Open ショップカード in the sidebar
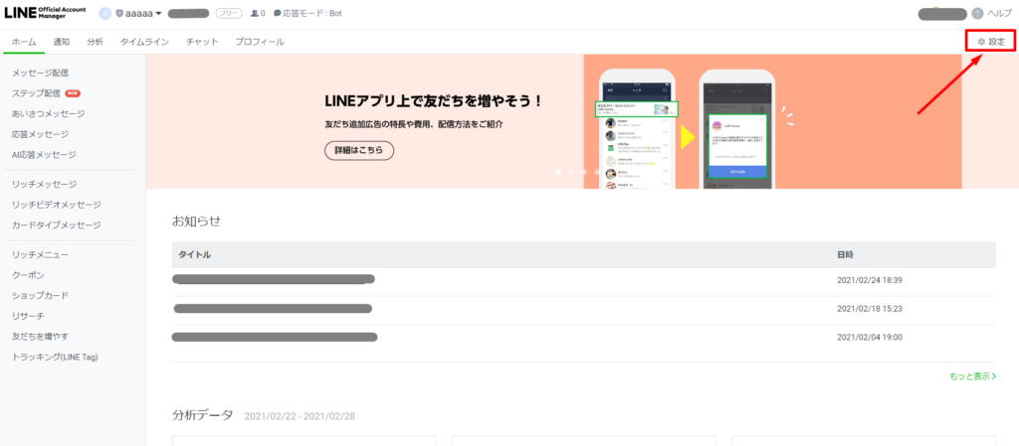Viewport: 1019px width, 446px height. pos(40,296)
